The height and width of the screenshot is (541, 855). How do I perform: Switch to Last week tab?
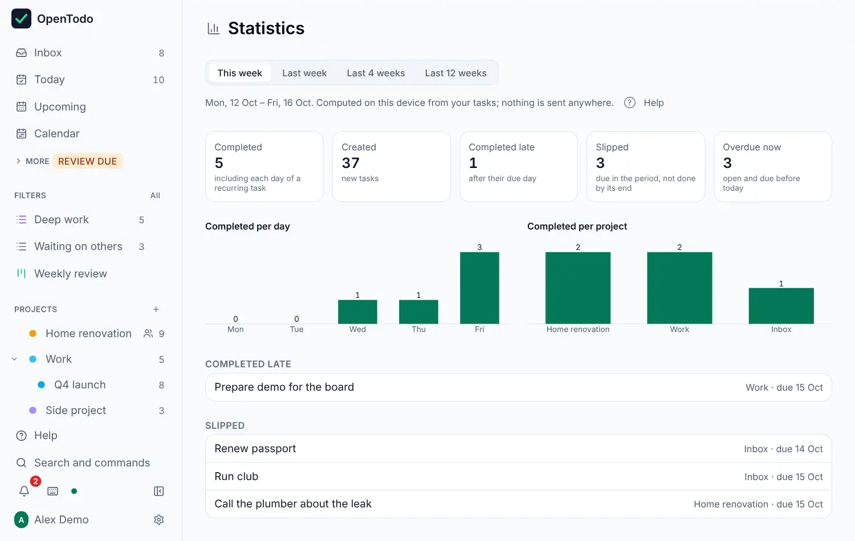[x=304, y=73]
